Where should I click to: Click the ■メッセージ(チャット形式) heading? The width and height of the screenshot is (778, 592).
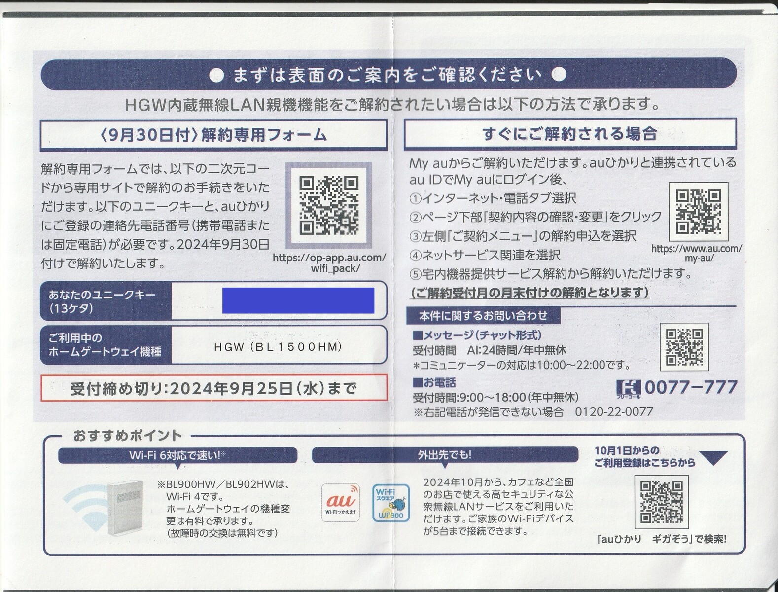click(477, 335)
